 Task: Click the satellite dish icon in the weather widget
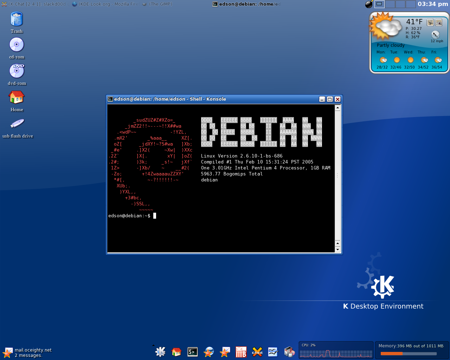(x=430, y=23)
